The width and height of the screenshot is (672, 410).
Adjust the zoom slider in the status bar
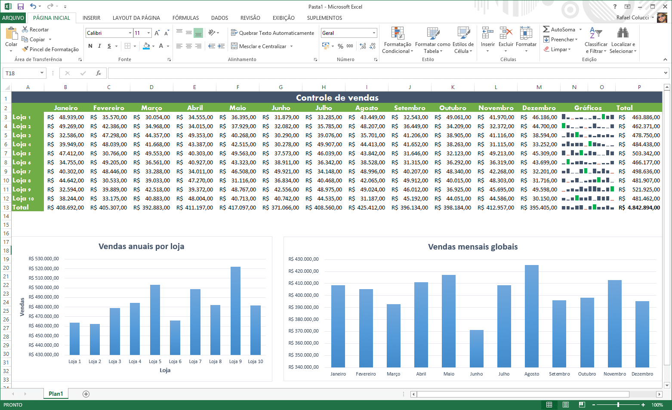coord(618,405)
